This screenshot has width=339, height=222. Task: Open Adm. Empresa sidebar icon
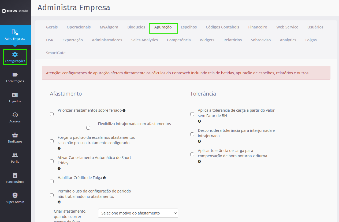(15, 32)
